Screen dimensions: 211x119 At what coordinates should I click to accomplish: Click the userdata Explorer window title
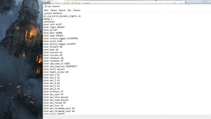tap(86, 3)
